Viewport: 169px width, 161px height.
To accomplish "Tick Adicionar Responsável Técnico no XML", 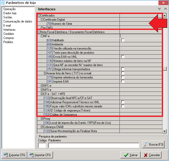I will [x=123, y=102].
